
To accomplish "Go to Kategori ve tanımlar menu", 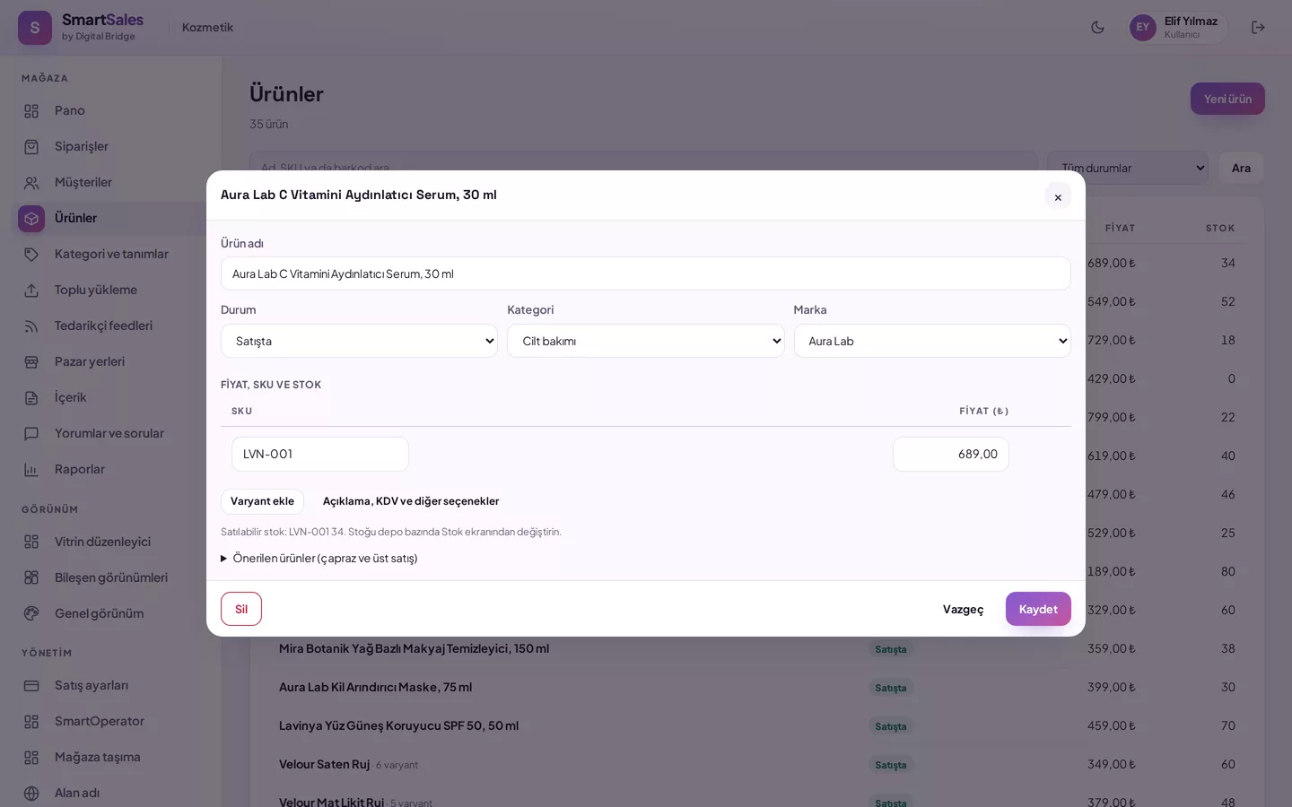I will pos(110,254).
